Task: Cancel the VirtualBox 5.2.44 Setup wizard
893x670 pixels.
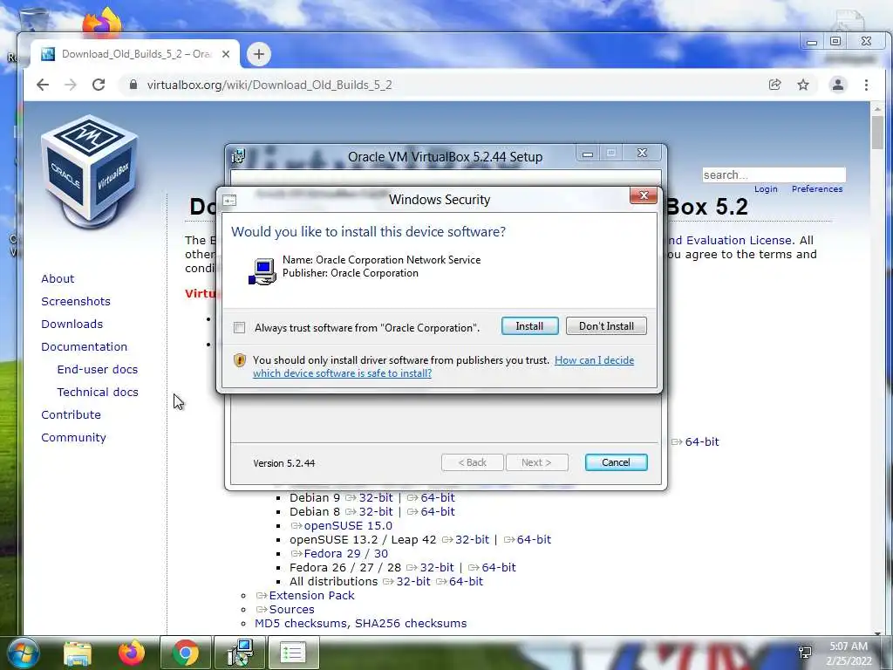Action: pyautogui.click(x=616, y=462)
